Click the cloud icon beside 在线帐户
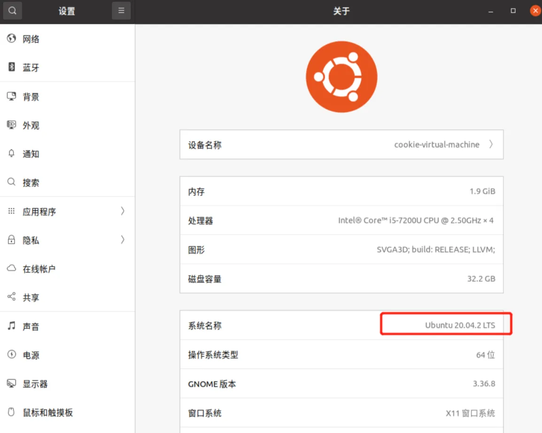 pos(11,268)
